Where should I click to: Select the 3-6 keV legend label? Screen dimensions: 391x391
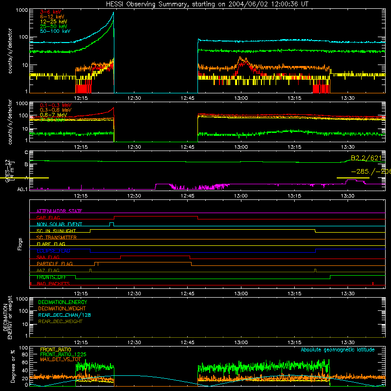point(51,12)
